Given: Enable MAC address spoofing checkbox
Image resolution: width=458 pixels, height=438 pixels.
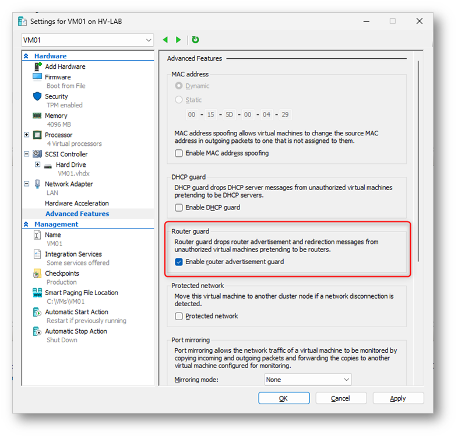Looking at the screenshot, I should (x=179, y=153).
